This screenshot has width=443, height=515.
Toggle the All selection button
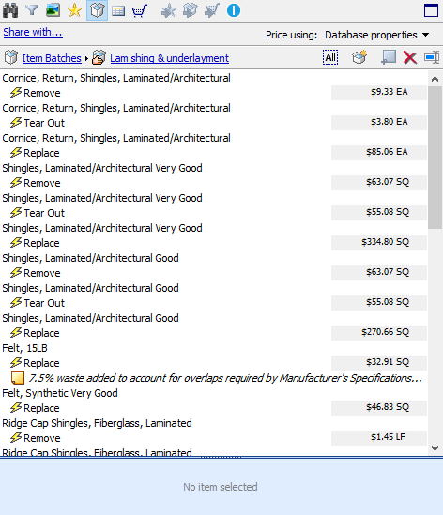pyautogui.click(x=330, y=57)
